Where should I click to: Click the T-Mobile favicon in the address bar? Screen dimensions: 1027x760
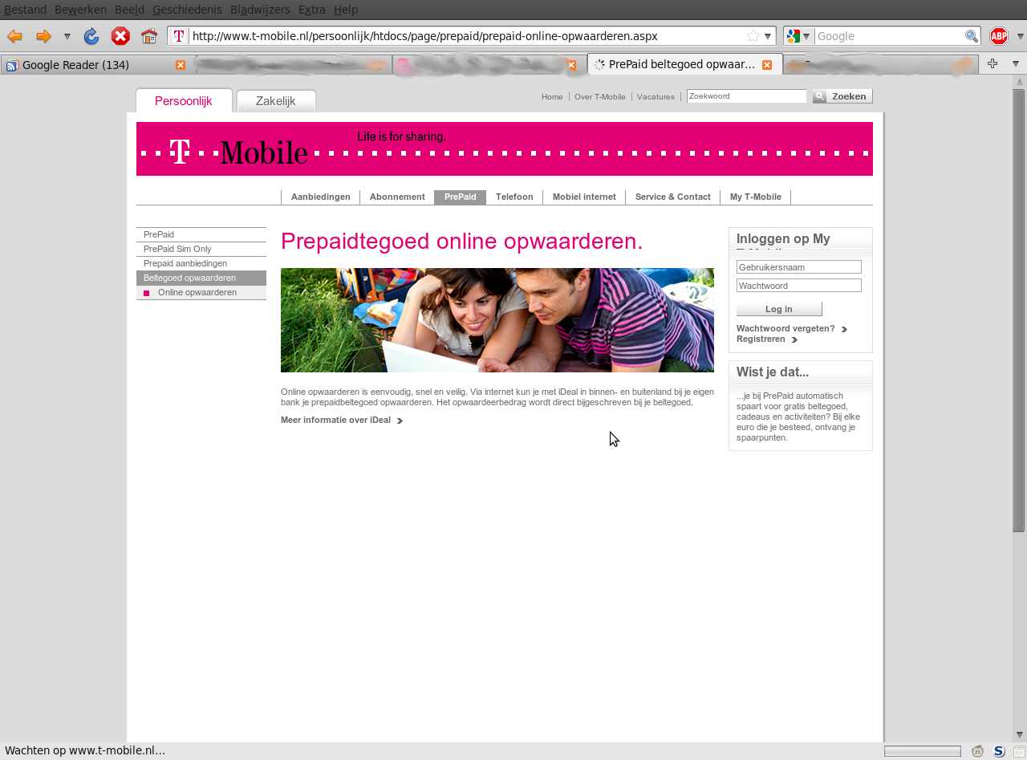click(178, 36)
